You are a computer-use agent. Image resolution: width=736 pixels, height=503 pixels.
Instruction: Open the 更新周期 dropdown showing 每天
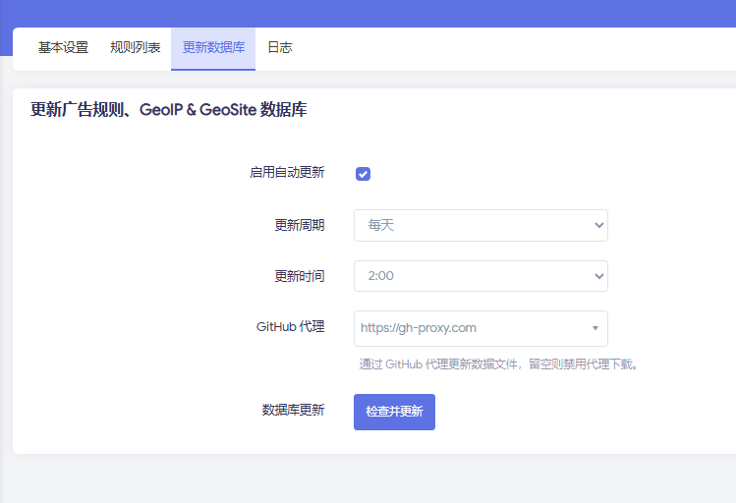point(472,225)
